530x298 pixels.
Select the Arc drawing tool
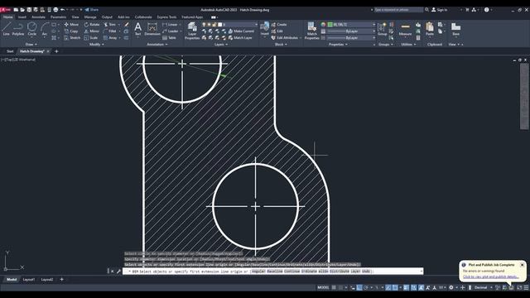[45, 29]
